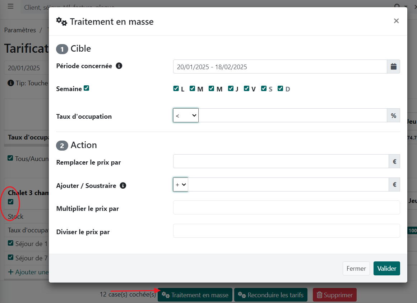Uncheck the L (Lundi) day checkbox
This screenshot has height=303, width=417.
click(176, 89)
